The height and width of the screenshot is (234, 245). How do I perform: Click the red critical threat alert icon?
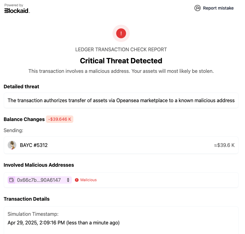121,33
